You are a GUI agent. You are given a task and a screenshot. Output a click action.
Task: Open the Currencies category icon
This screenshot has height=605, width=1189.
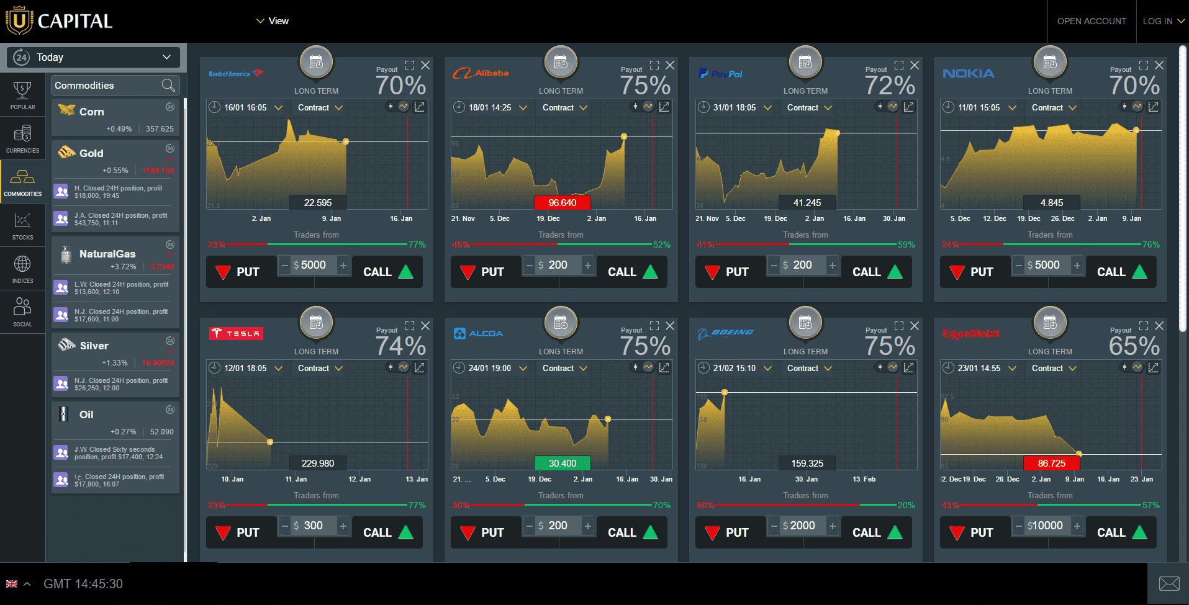point(22,138)
